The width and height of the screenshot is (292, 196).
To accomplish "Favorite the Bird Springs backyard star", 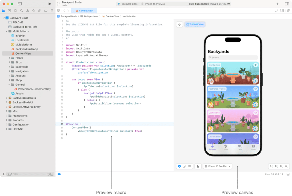I will (x=255, y=65).
